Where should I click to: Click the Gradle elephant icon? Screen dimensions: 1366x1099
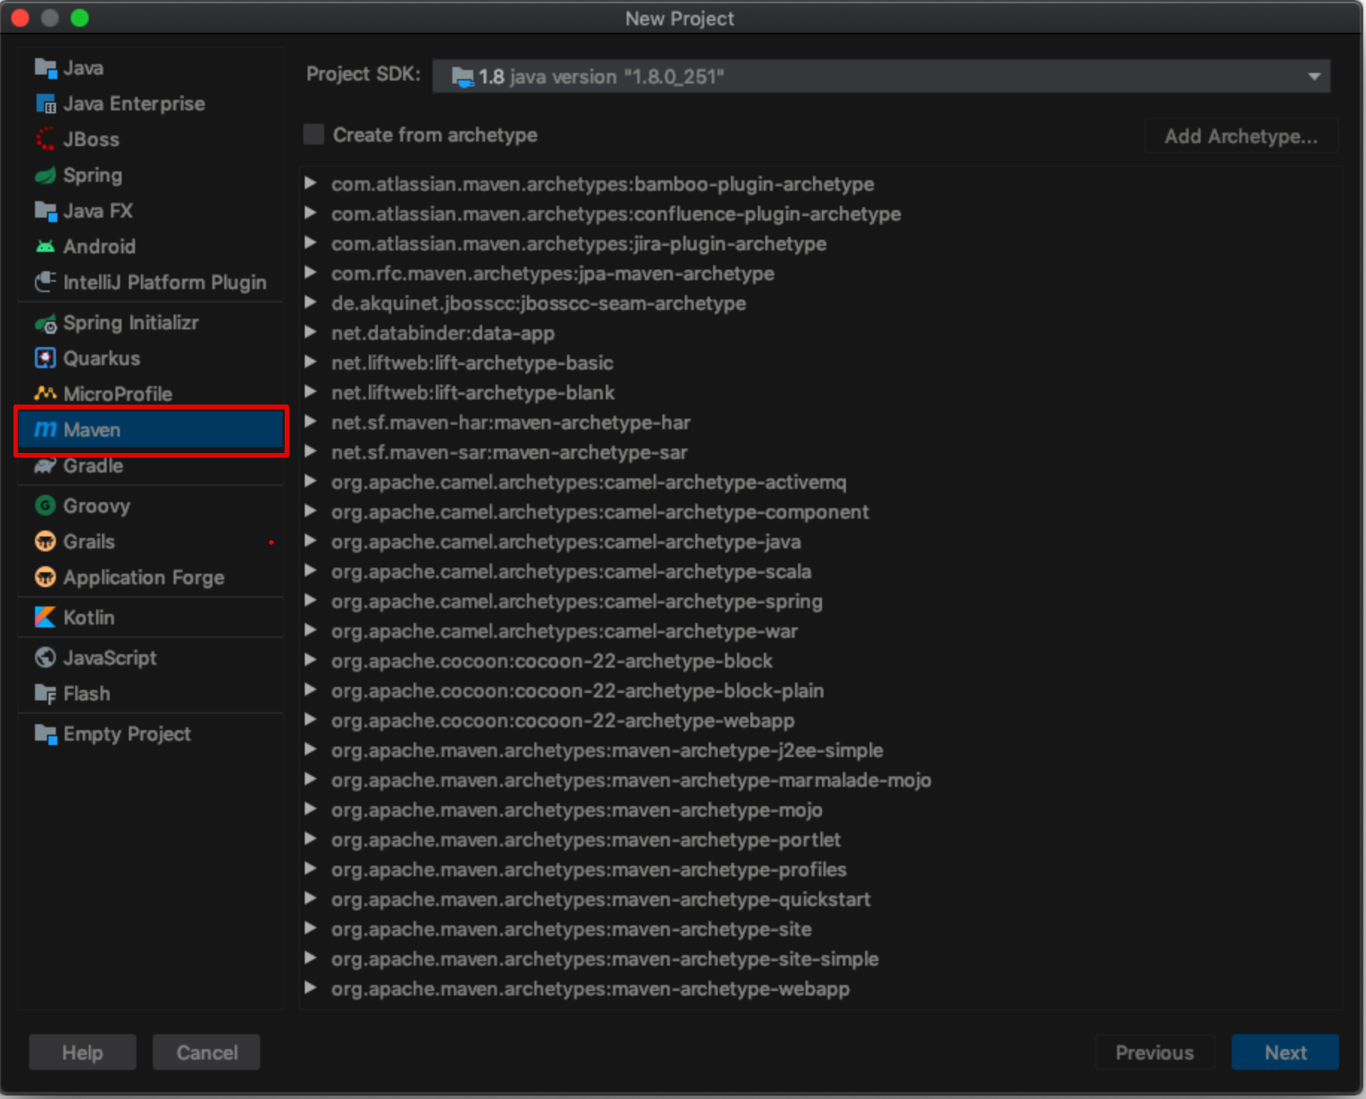[x=45, y=466]
